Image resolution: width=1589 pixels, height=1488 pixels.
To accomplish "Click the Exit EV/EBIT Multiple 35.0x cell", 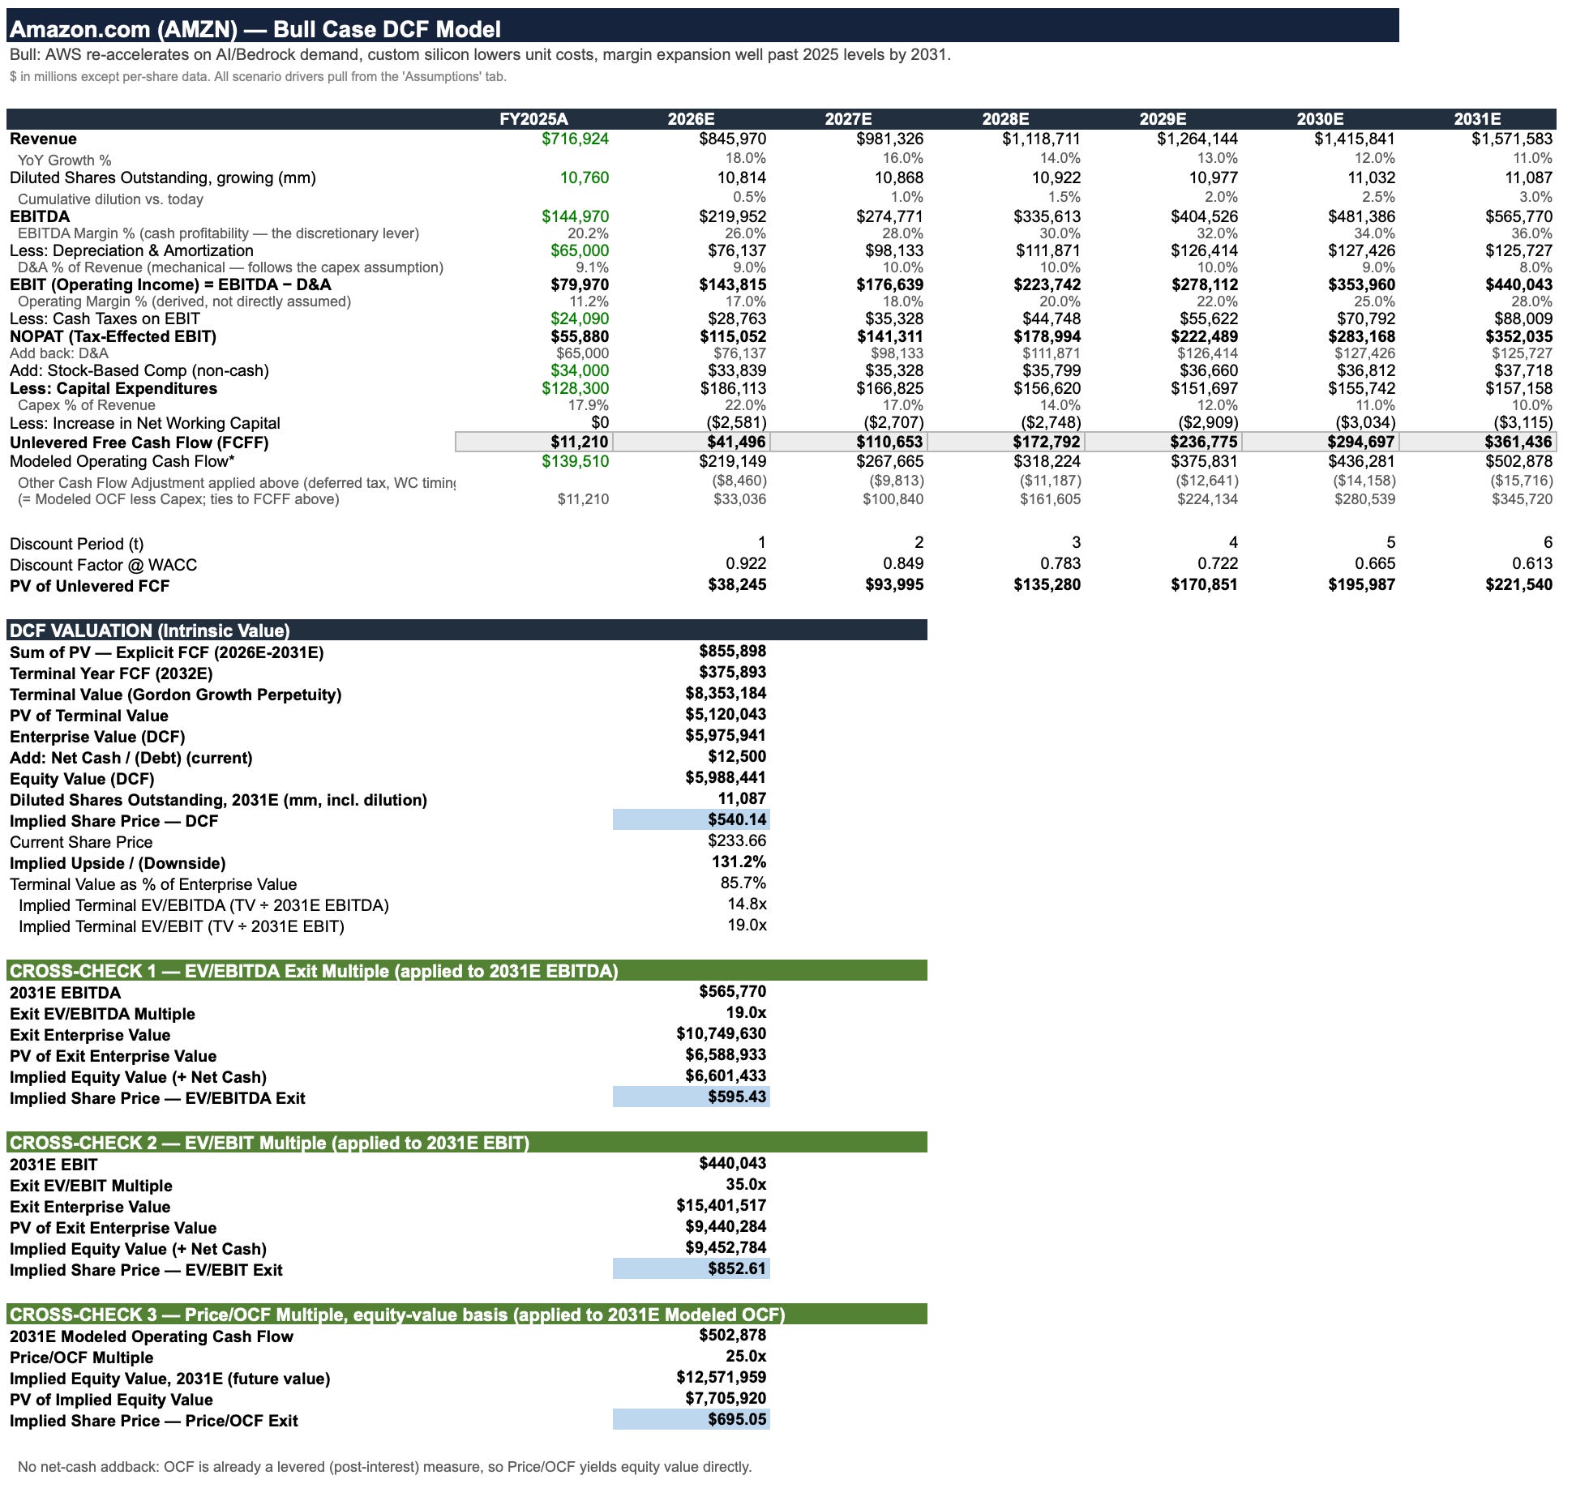I will (745, 1184).
